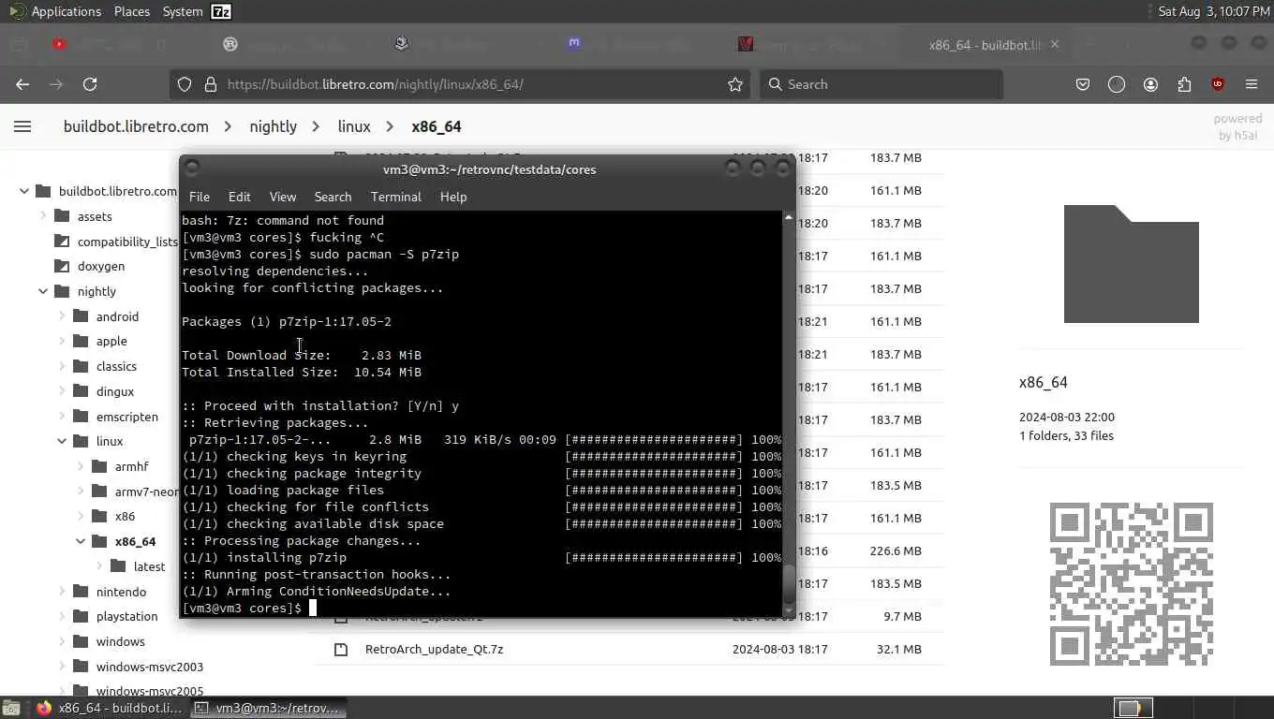Switch to the Mastodon browser tab
The width and height of the screenshot is (1274, 719).
pyautogui.click(x=574, y=44)
